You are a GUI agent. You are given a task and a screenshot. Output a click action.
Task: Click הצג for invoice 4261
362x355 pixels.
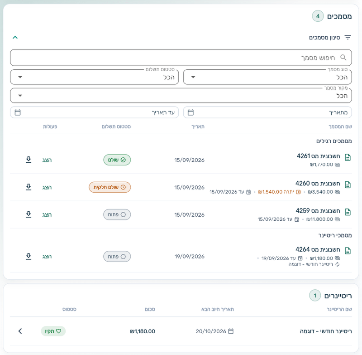pos(47,160)
